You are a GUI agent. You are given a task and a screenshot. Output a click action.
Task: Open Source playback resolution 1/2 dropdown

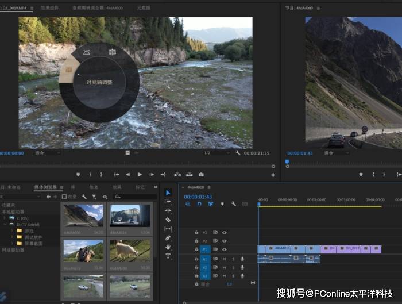216,153
